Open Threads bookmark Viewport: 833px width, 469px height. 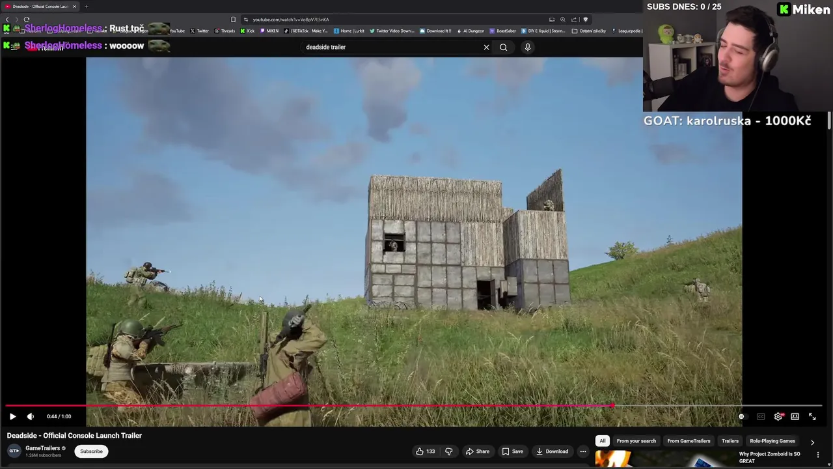point(225,31)
